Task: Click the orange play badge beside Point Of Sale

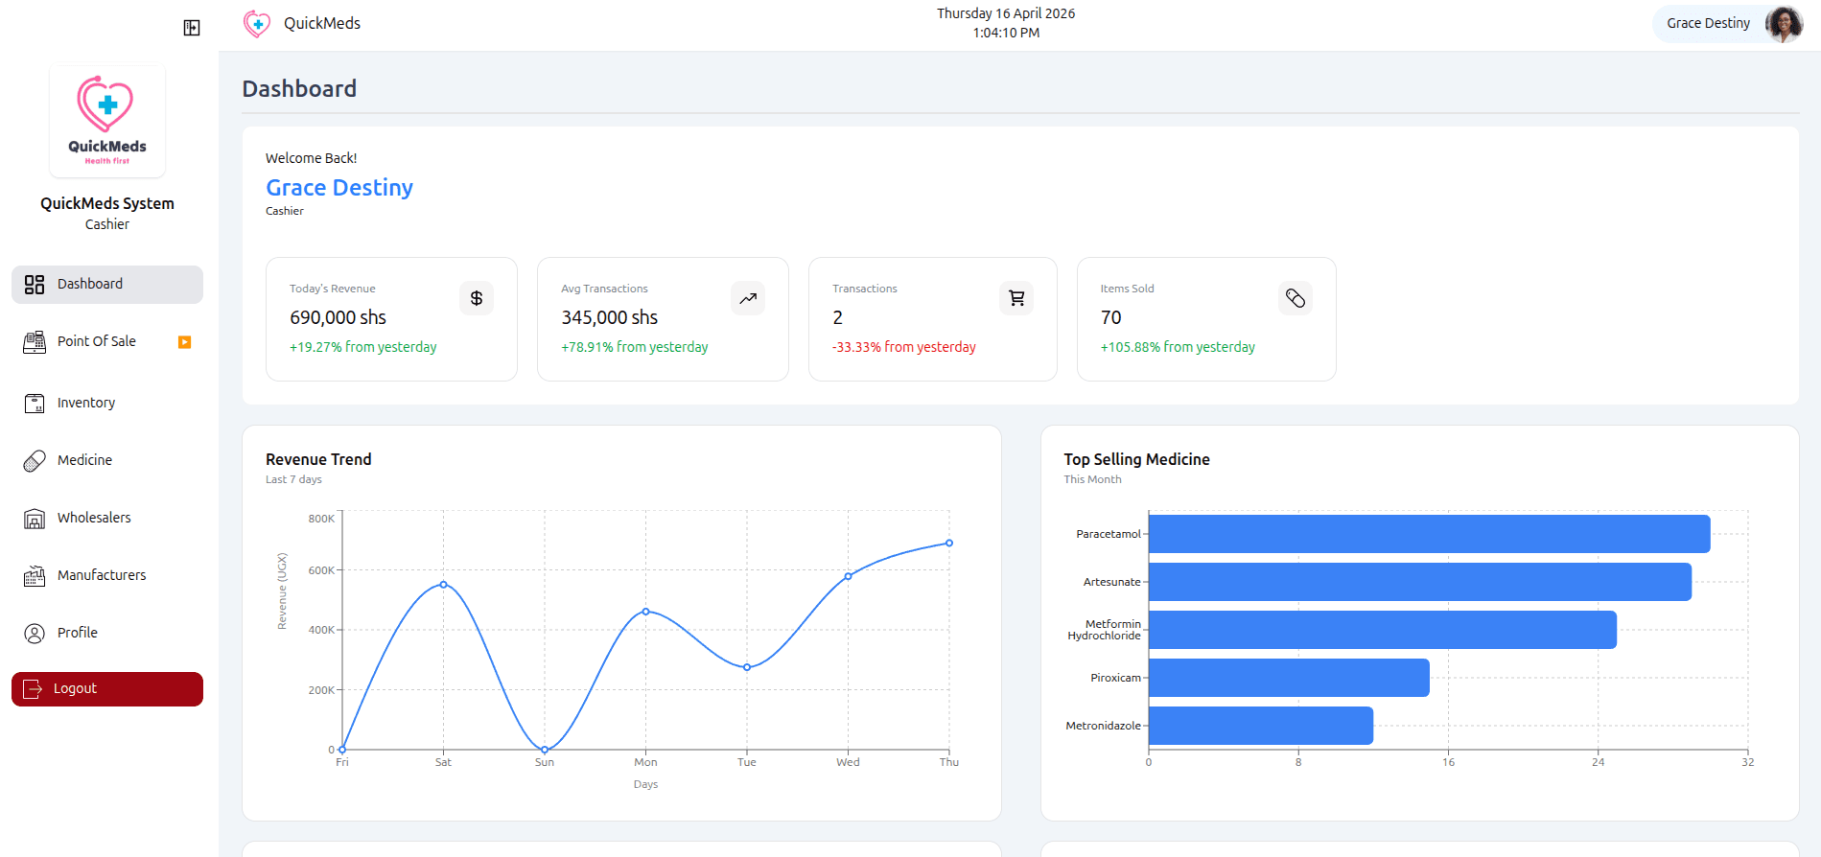Action: point(185,342)
